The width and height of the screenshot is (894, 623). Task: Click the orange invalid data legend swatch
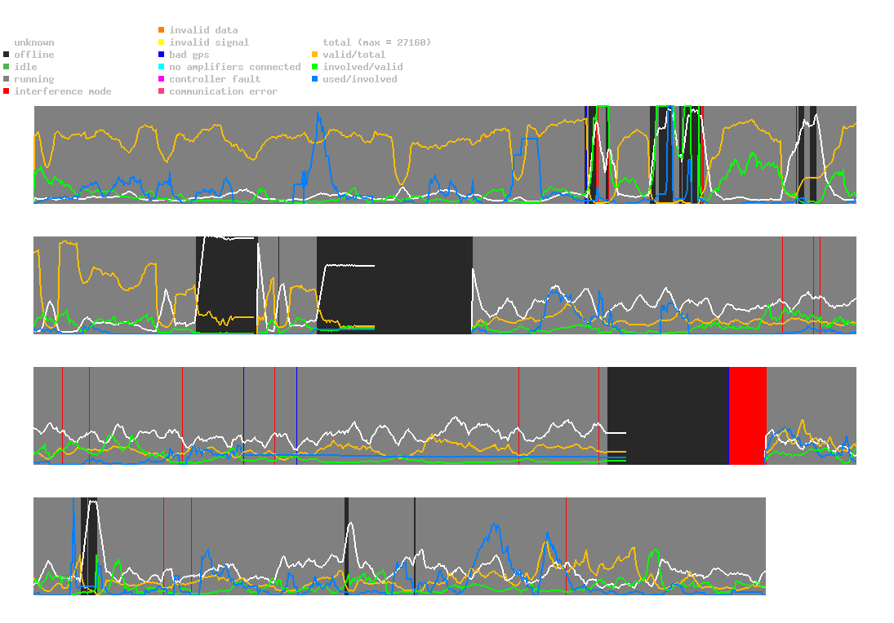[162, 29]
